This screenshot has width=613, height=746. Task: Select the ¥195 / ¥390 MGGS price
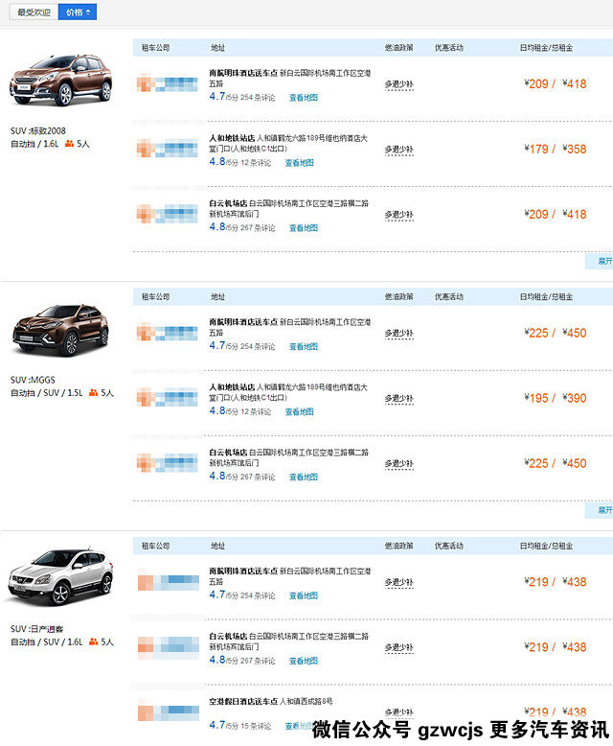pyautogui.click(x=556, y=399)
